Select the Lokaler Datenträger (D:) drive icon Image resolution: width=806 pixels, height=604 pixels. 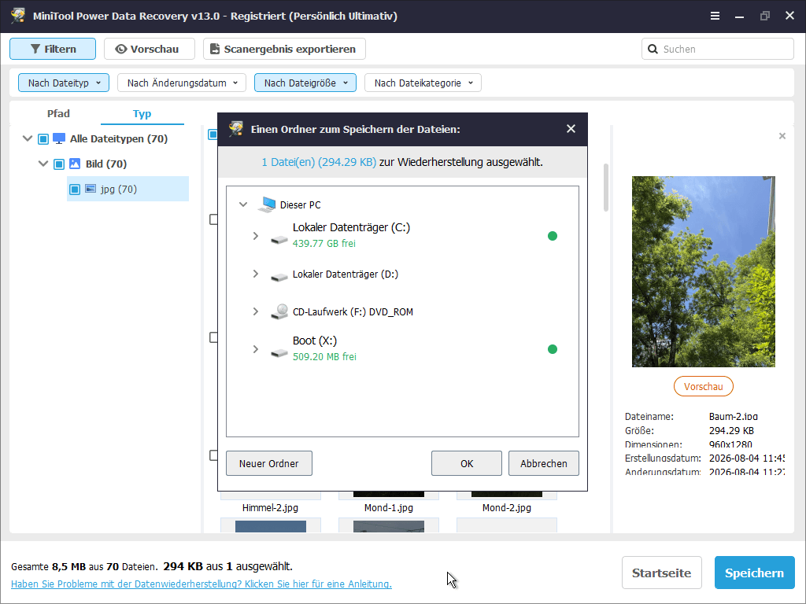(279, 278)
